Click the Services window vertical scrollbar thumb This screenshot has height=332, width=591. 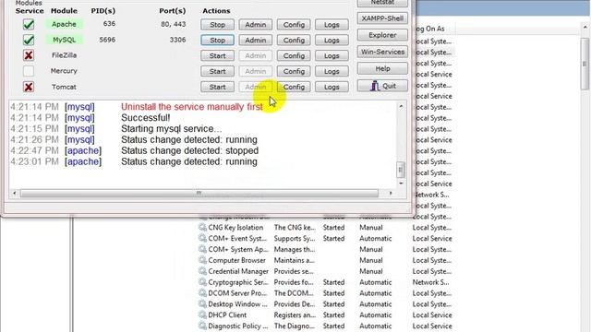pos(585,64)
